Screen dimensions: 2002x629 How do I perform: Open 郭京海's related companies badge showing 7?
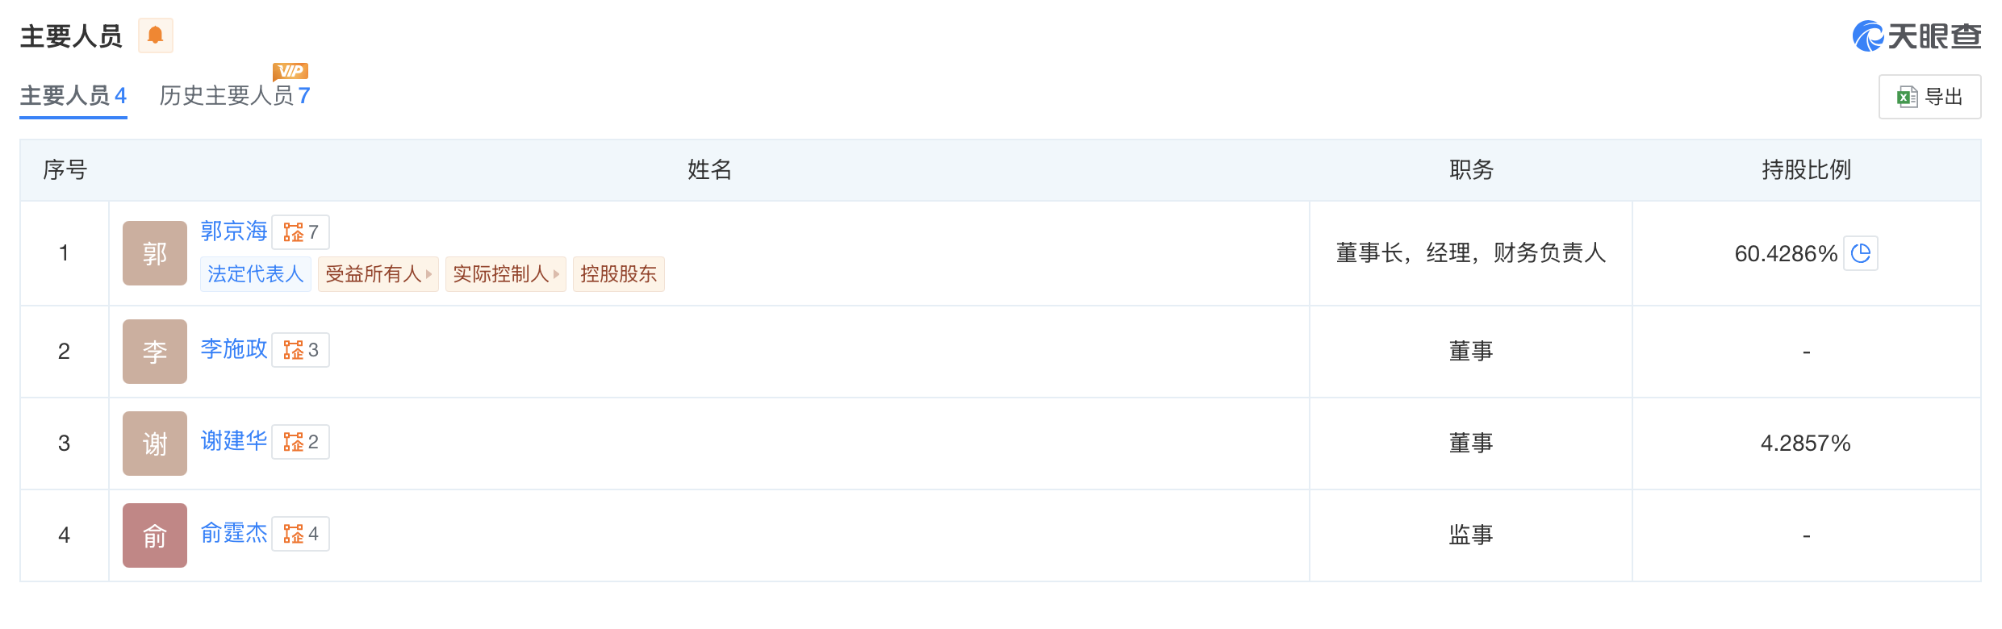[300, 232]
